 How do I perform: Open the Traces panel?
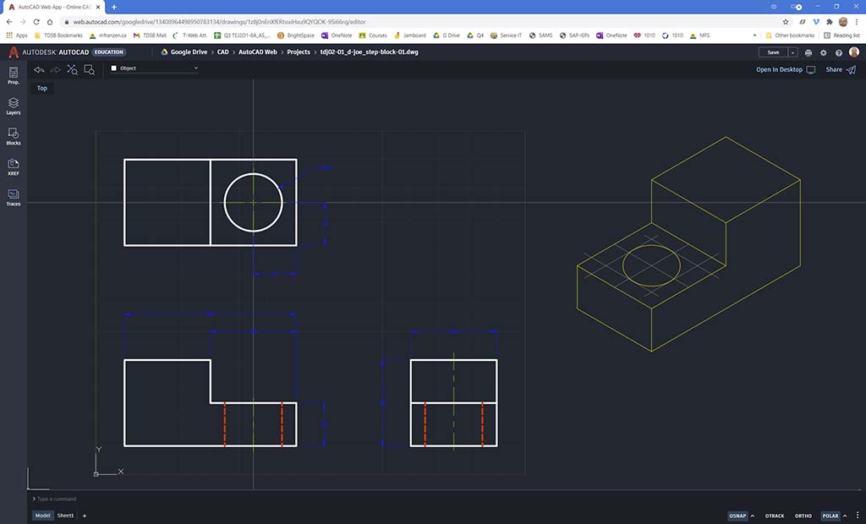14,197
